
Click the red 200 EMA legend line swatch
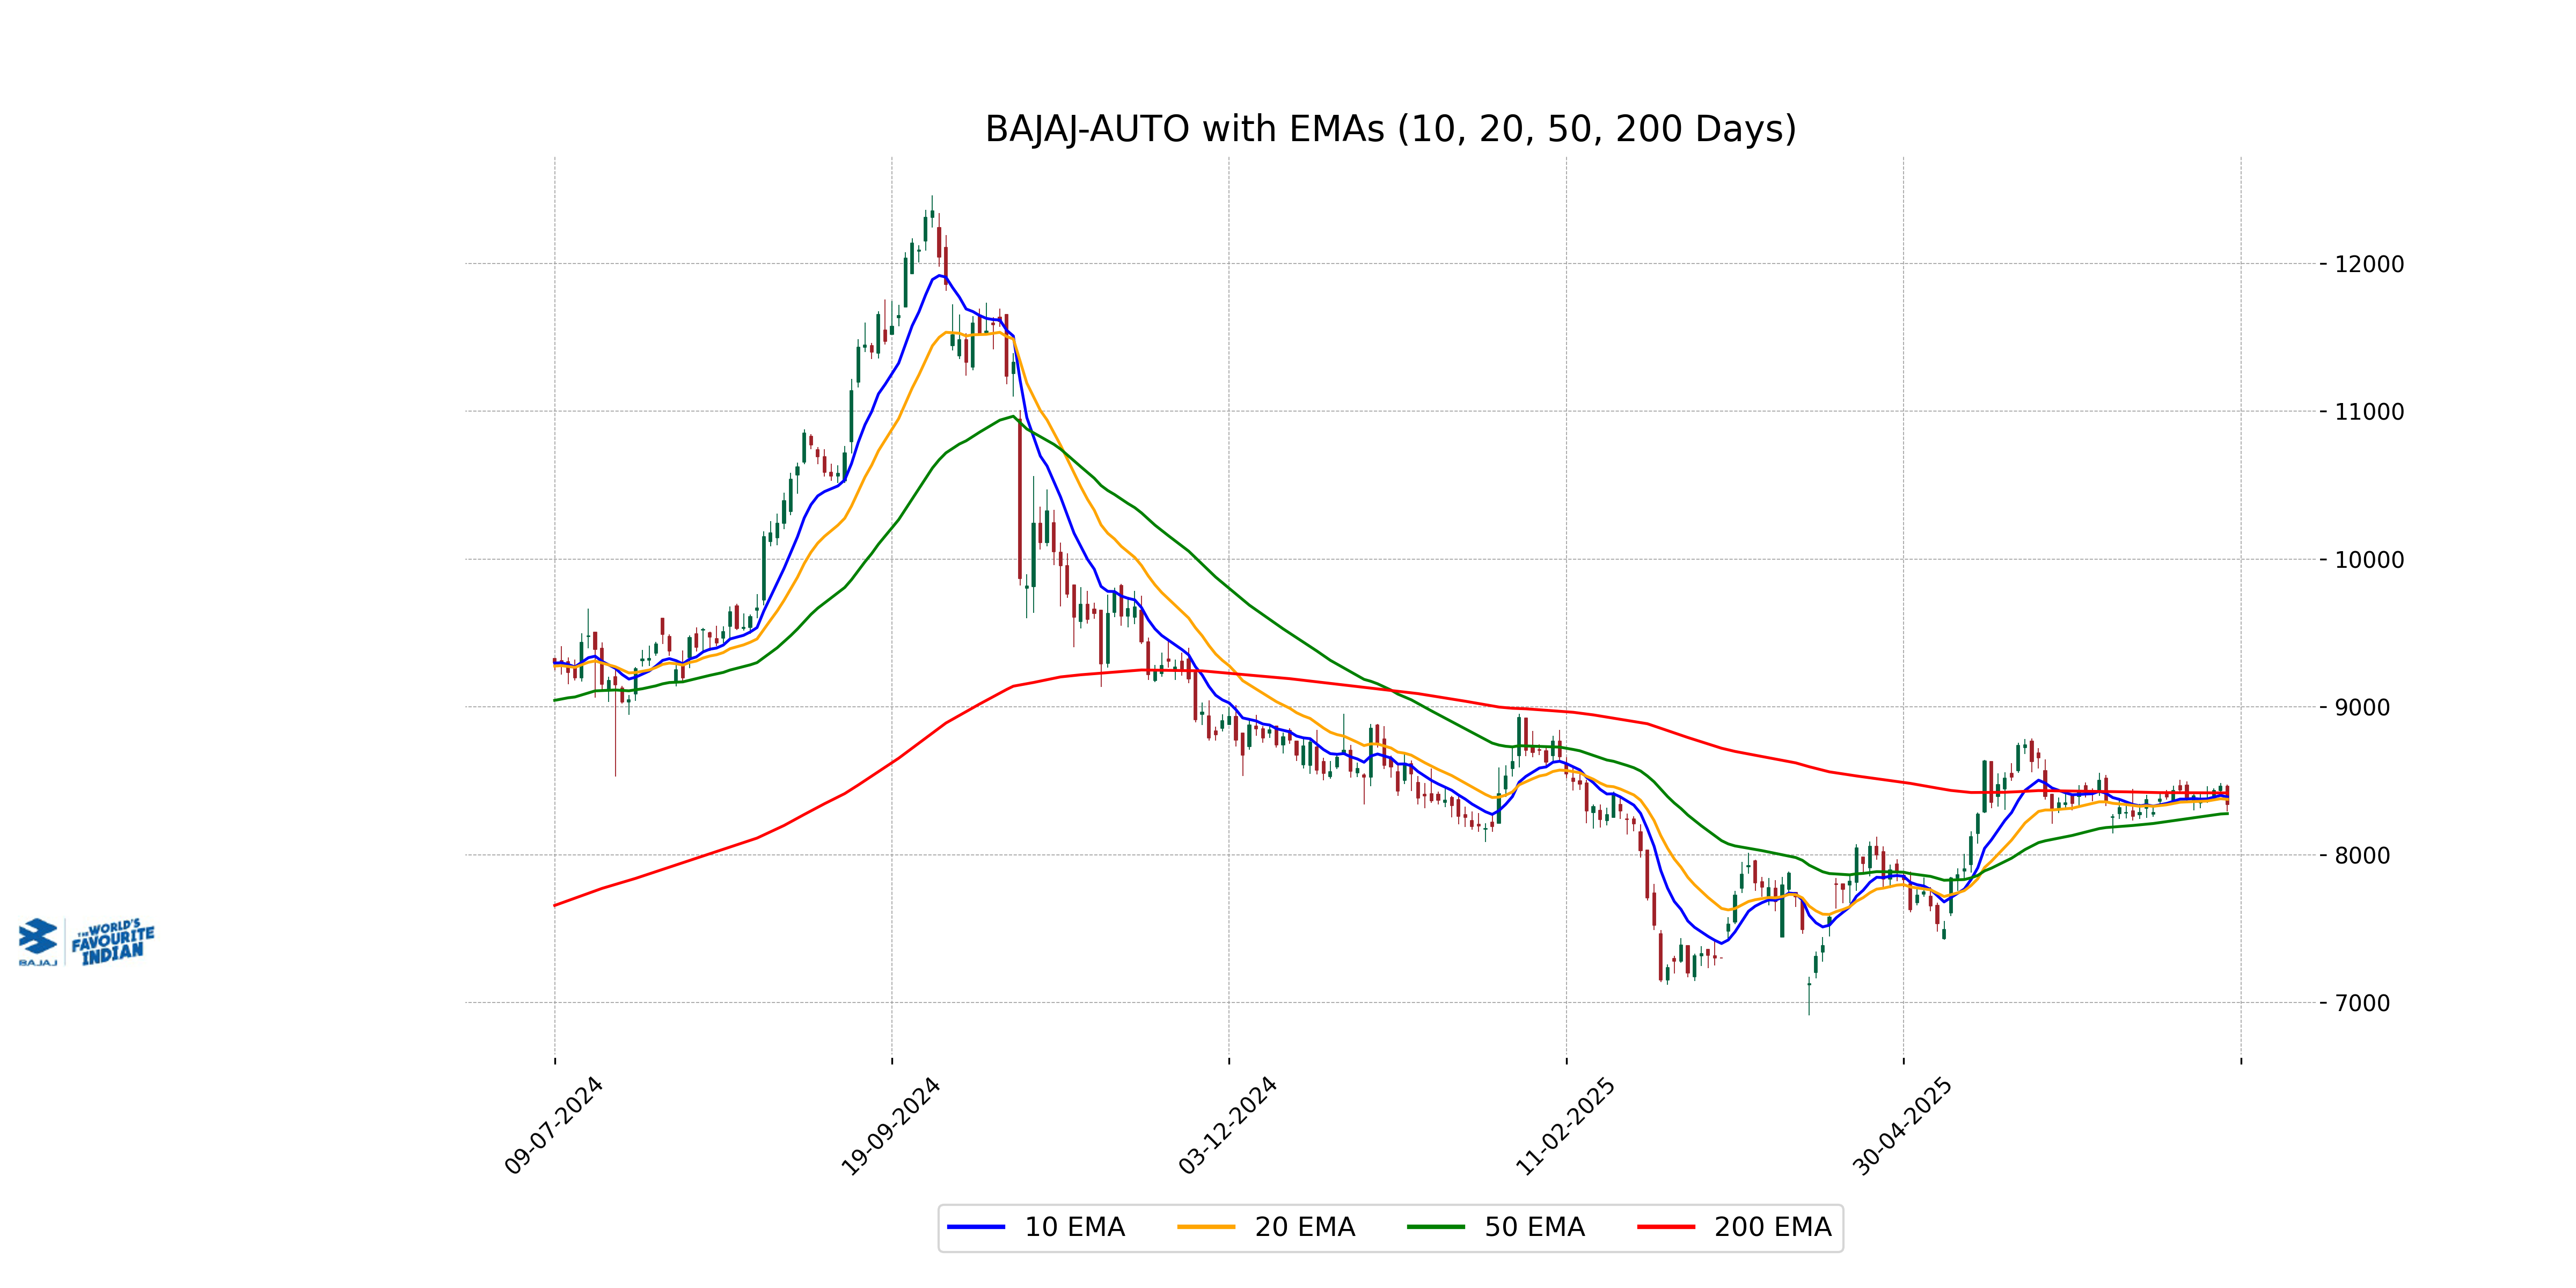pos(1666,1227)
